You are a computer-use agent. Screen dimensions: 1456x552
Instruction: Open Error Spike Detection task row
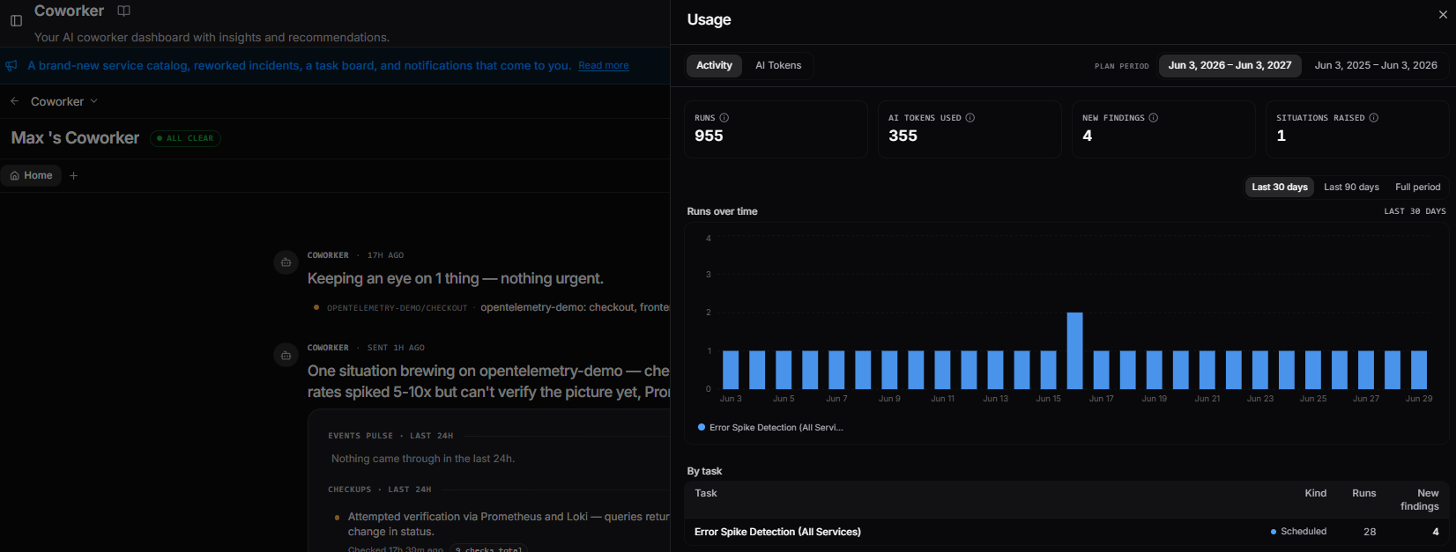click(x=1066, y=532)
